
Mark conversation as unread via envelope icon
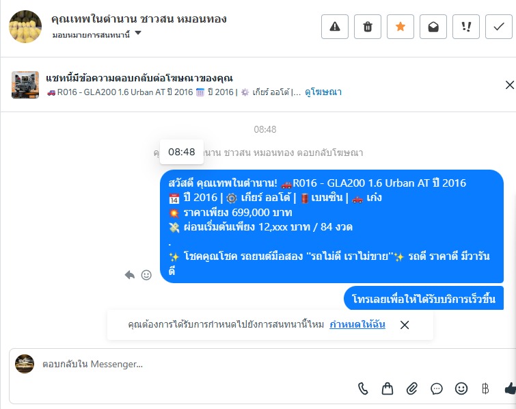pyautogui.click(x=433, y=27)
